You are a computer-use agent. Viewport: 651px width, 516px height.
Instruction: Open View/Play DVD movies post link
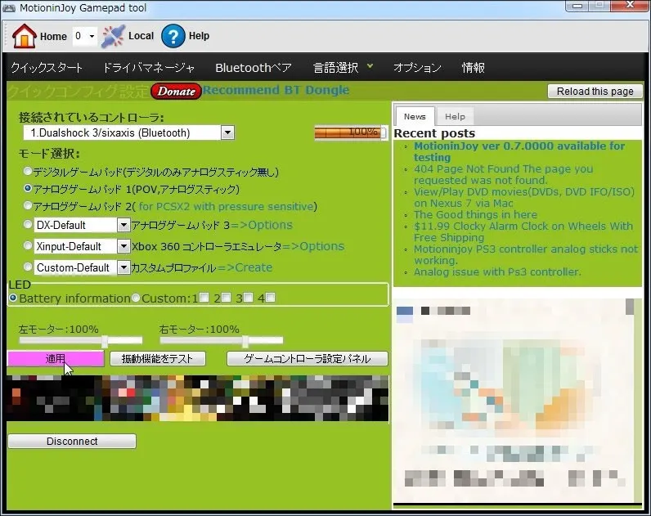524,197
